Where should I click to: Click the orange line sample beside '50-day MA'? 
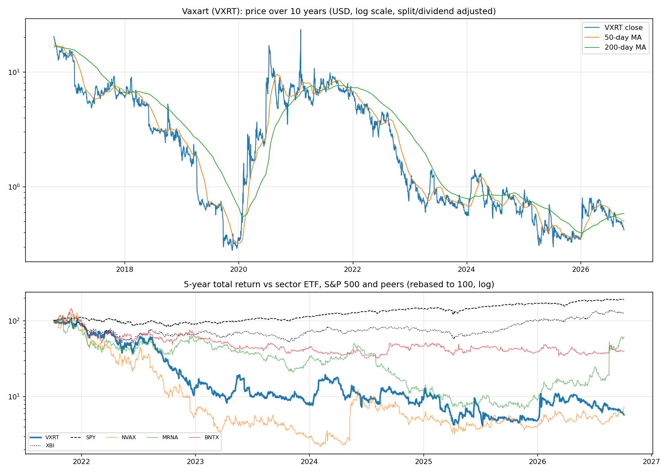tap(593, 38)
